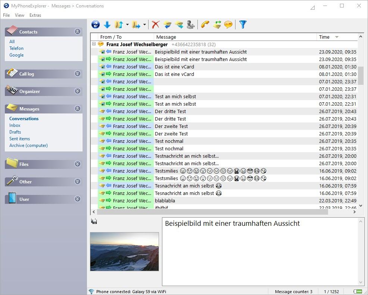The width and height of the screenshot is (368, 295).
Task: Open the Extras menu
Action: (35, 15)
